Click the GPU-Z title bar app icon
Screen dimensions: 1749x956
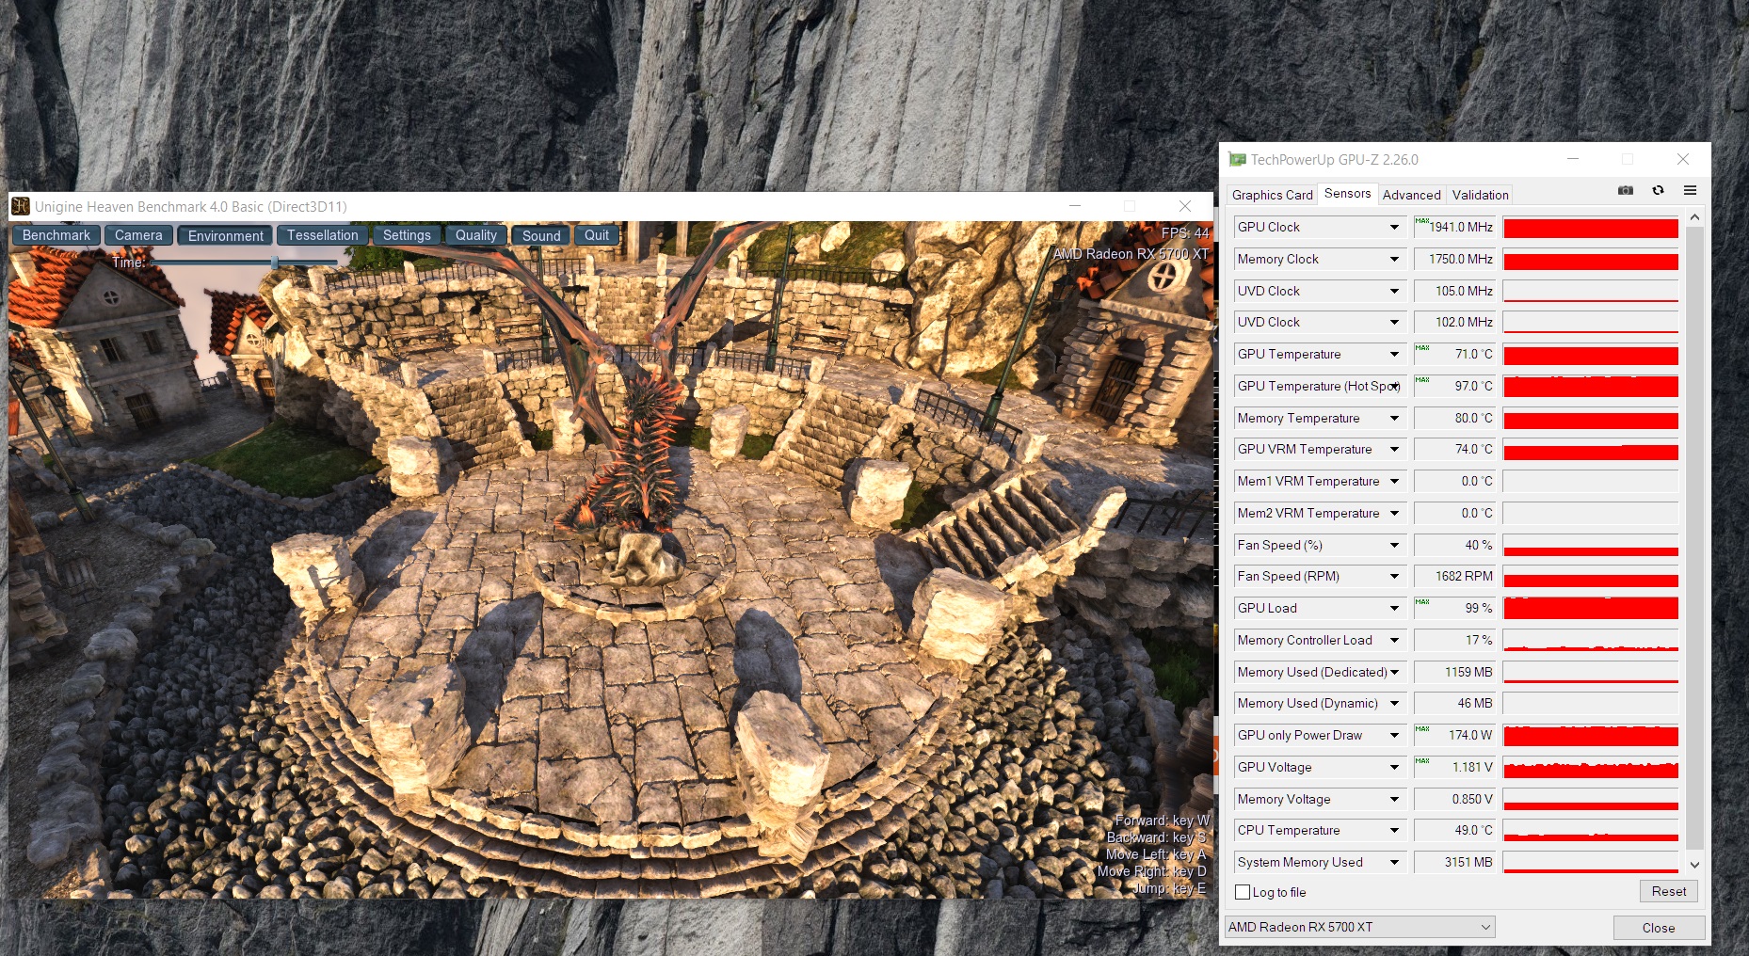tap(1237, 160)
